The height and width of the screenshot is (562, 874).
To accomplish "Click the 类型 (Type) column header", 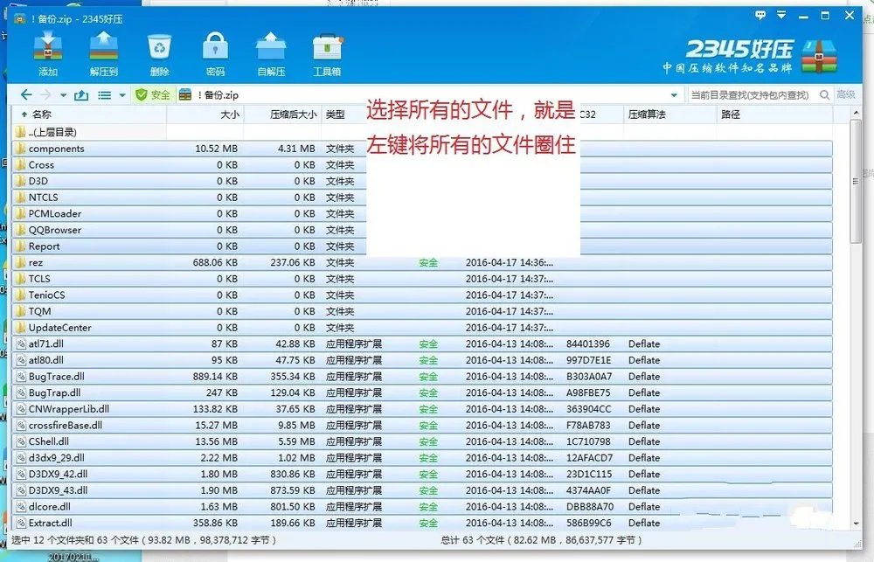I will click(x=334, y=114).
